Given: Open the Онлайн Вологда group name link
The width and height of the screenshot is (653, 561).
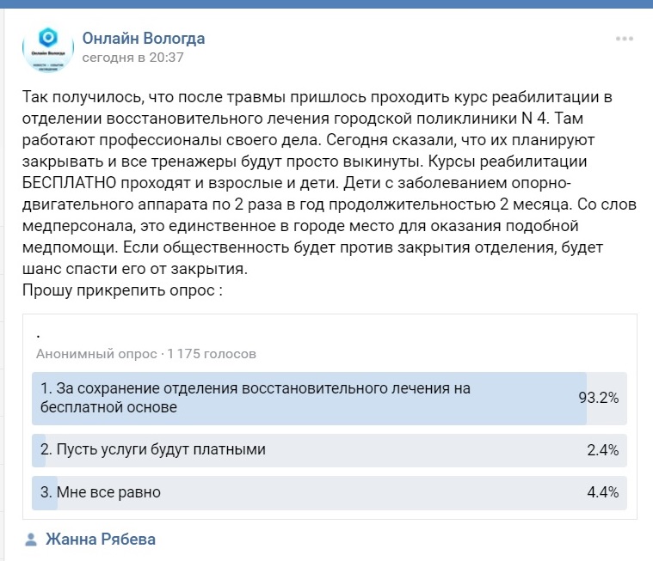Looking at the screenshot, I should point(143,39).
